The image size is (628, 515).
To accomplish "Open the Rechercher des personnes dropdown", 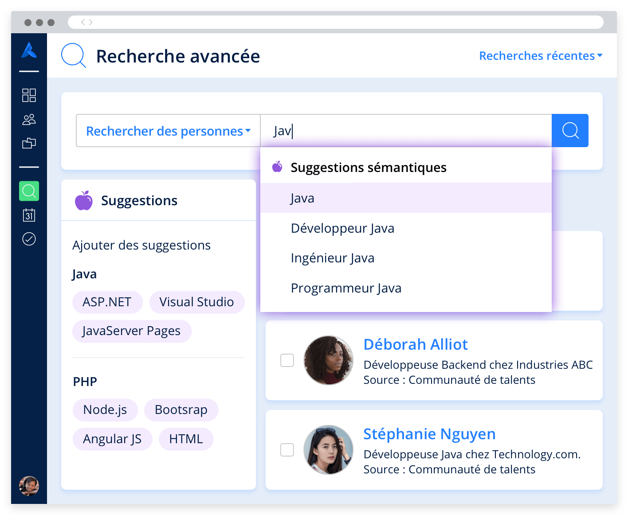I will 168,131.
